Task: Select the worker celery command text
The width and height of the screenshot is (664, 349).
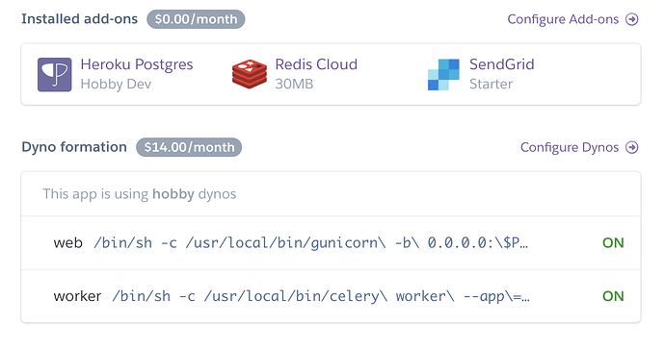Action: 321,296
